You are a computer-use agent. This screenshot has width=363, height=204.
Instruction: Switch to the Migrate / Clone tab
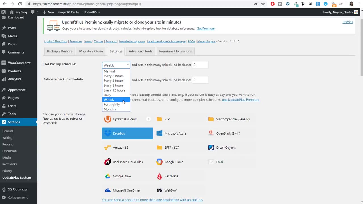[x=91, y=51]
